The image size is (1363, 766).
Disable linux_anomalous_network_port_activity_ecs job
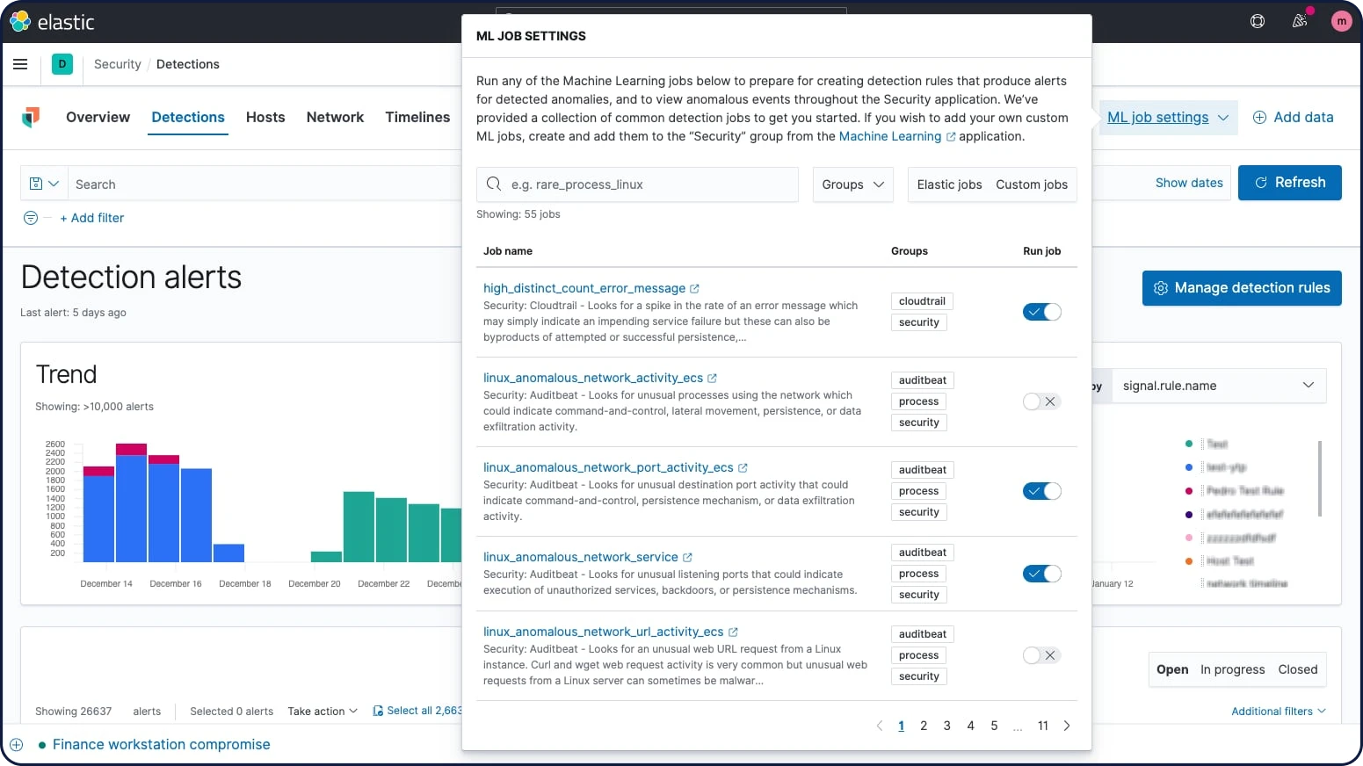[1042, 491]
